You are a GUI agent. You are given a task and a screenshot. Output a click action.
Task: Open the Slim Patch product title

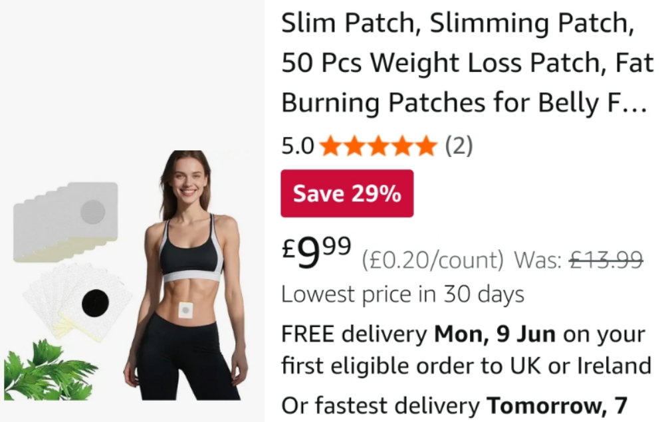click(x=467, y=62)
